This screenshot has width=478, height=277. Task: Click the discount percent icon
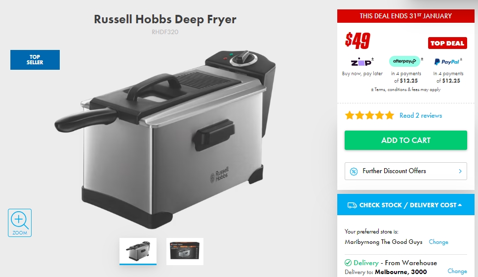pyautogui.click(x=354, y=171)
